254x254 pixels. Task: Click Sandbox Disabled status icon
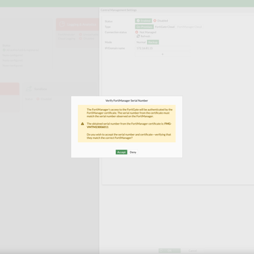tap(38, 99)
